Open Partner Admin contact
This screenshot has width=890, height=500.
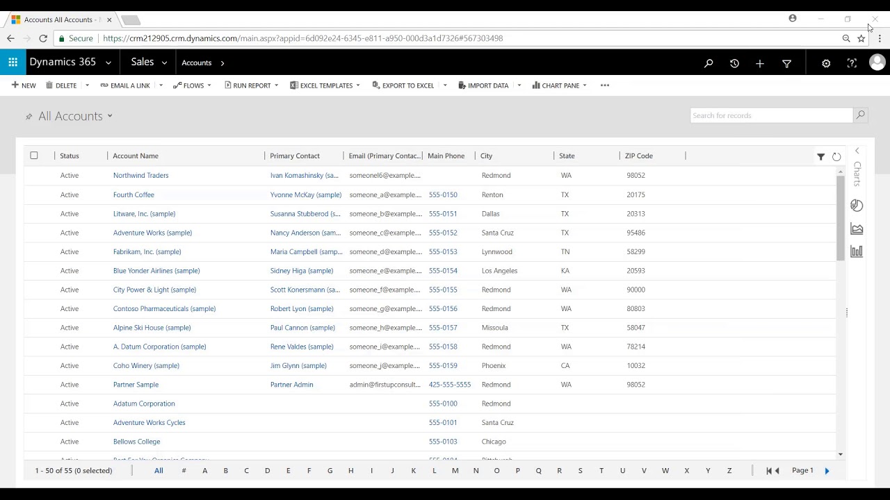[291, 385]
